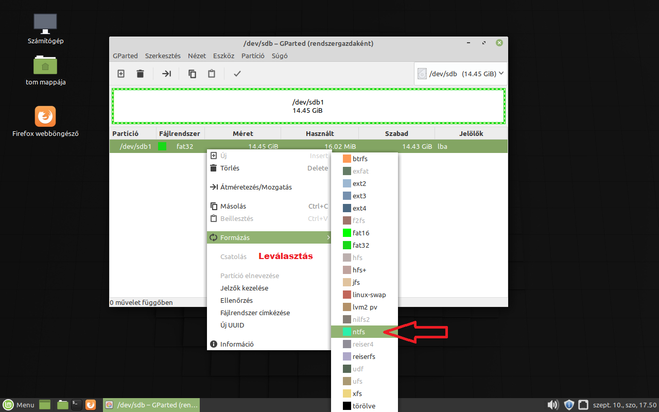Launch the terminal from the panel
The height and width of the screenshot is (412, 659).
77,405
